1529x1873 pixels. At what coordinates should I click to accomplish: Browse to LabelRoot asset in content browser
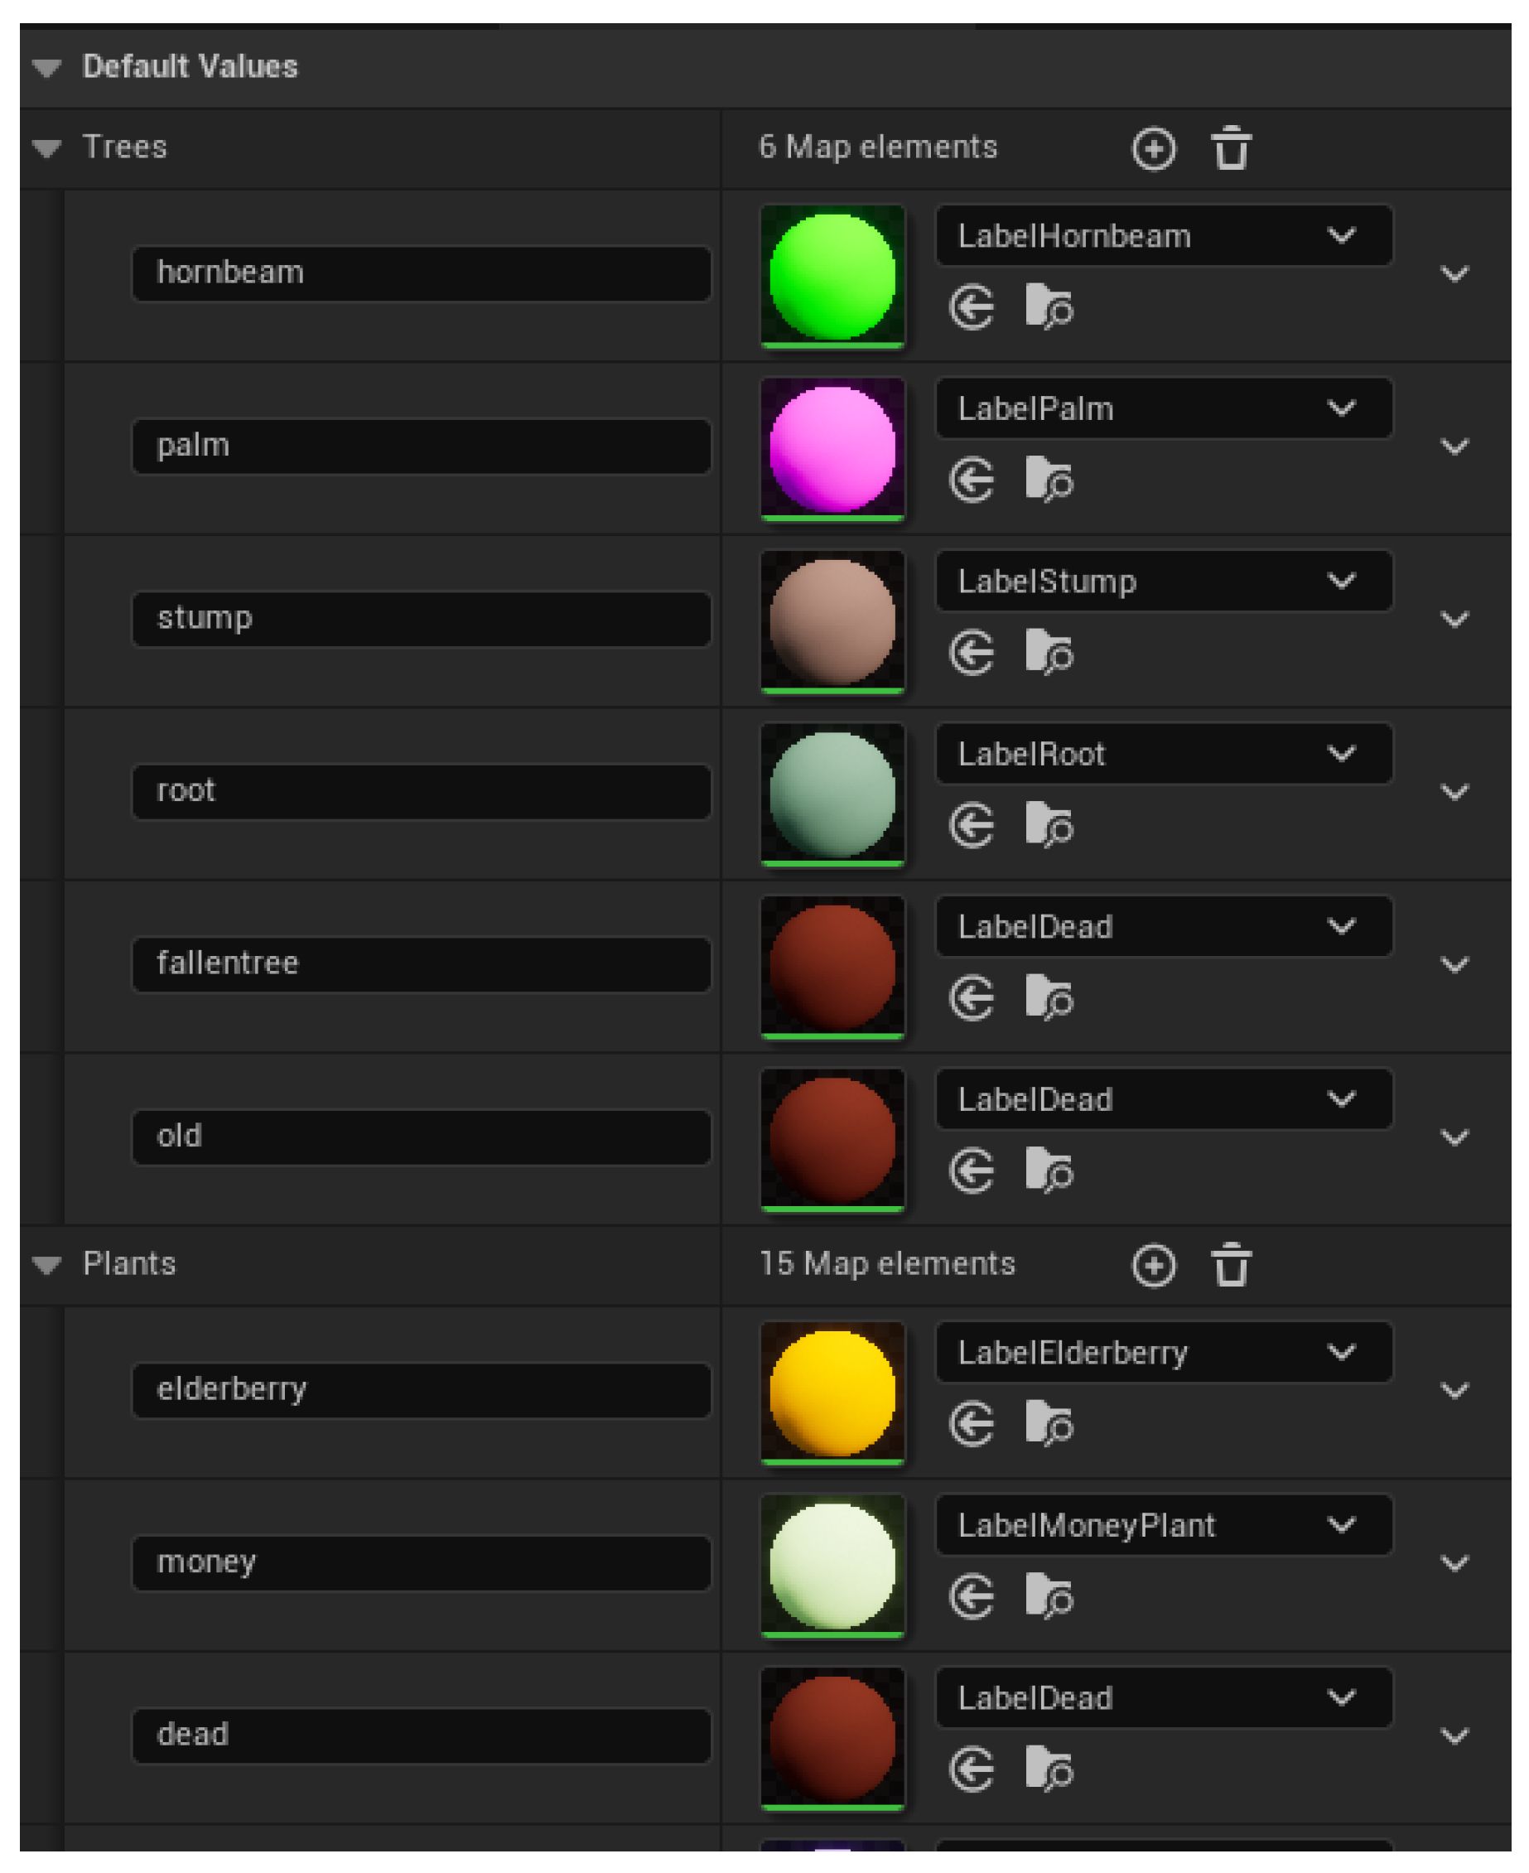click(x=1048, y=827)
